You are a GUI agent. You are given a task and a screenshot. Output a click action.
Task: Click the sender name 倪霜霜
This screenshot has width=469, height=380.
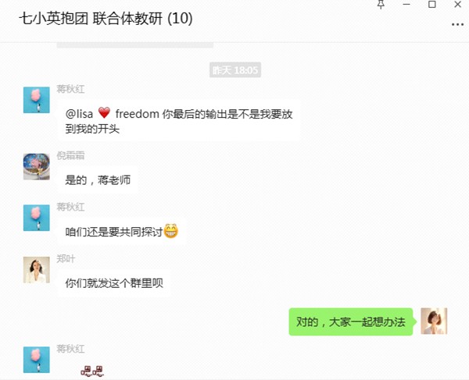coord(70,155)
